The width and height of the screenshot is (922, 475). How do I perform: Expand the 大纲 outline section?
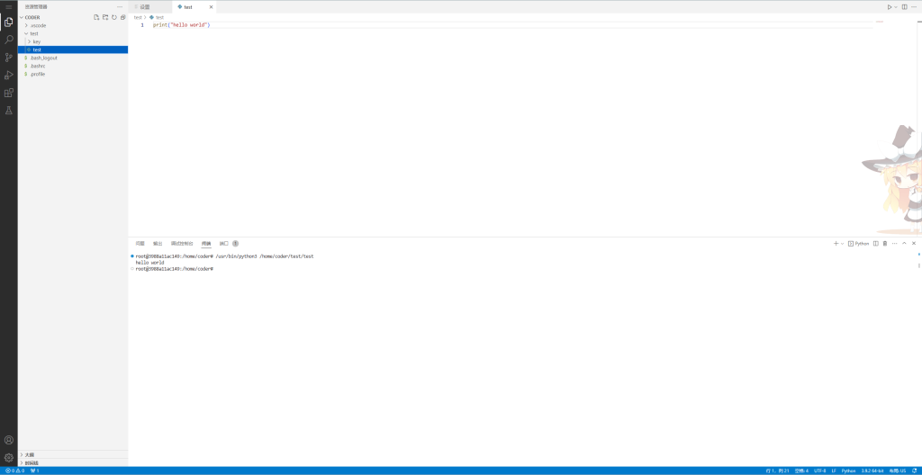[x=29, y=454]
